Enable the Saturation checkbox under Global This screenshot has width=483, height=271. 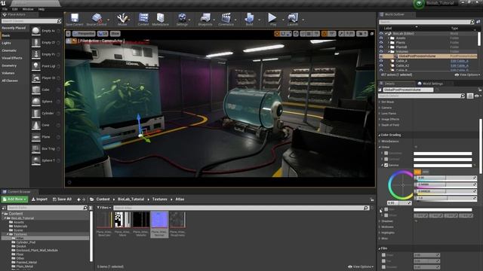coord(386,153)
